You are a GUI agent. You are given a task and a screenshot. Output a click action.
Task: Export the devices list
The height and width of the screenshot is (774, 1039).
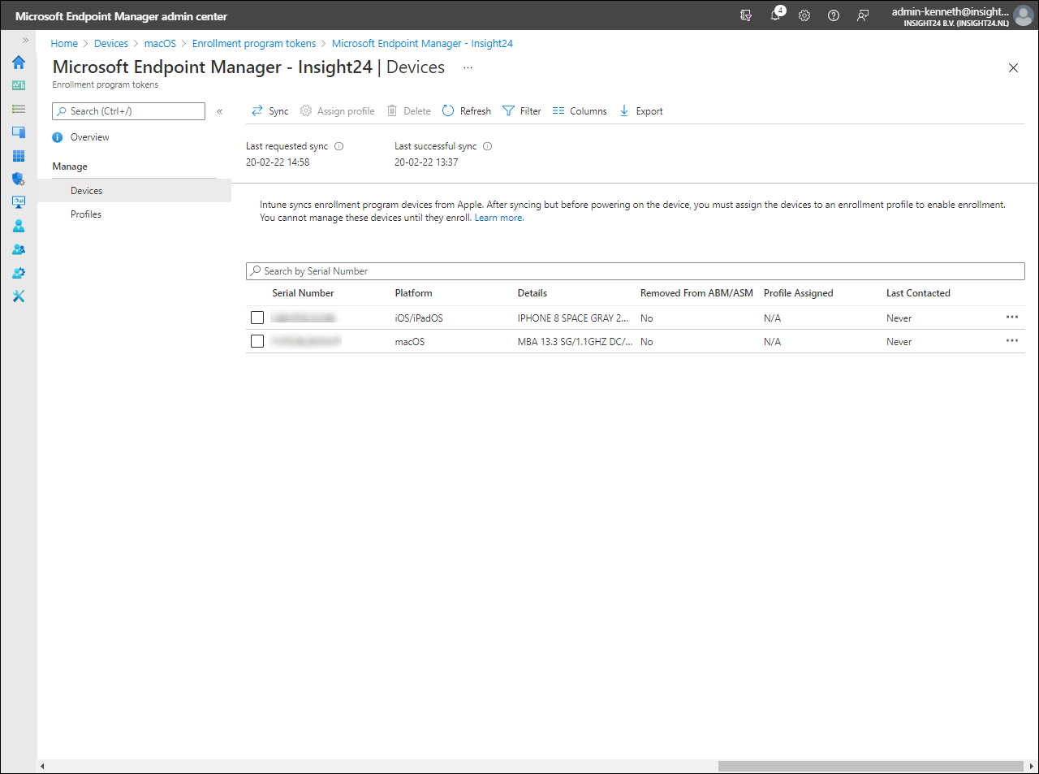pos(641,111)
